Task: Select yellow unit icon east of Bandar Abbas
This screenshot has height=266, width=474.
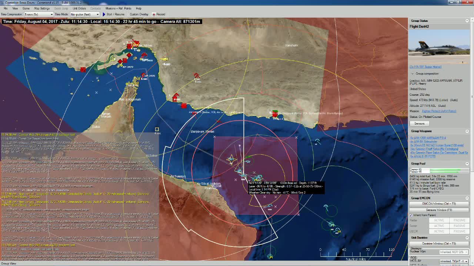Action: click(165, 59)
